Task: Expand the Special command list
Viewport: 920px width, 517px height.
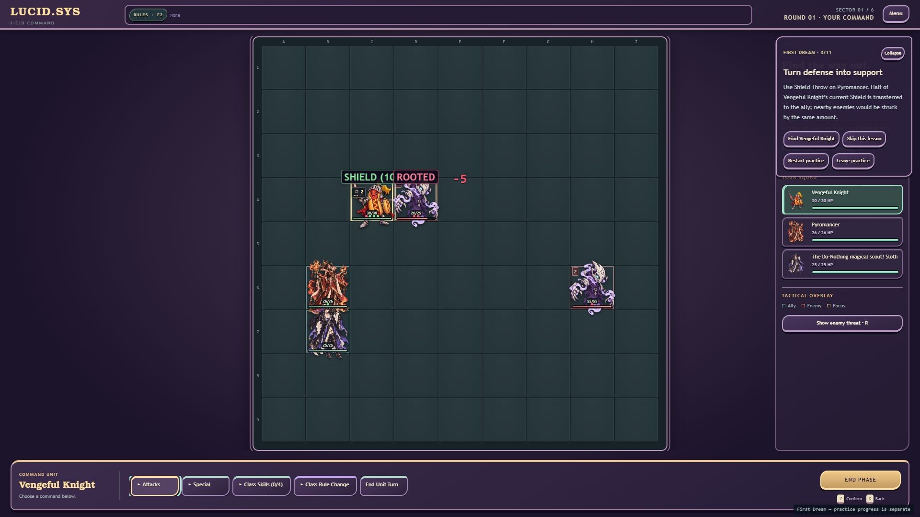Action: point(205,485)
